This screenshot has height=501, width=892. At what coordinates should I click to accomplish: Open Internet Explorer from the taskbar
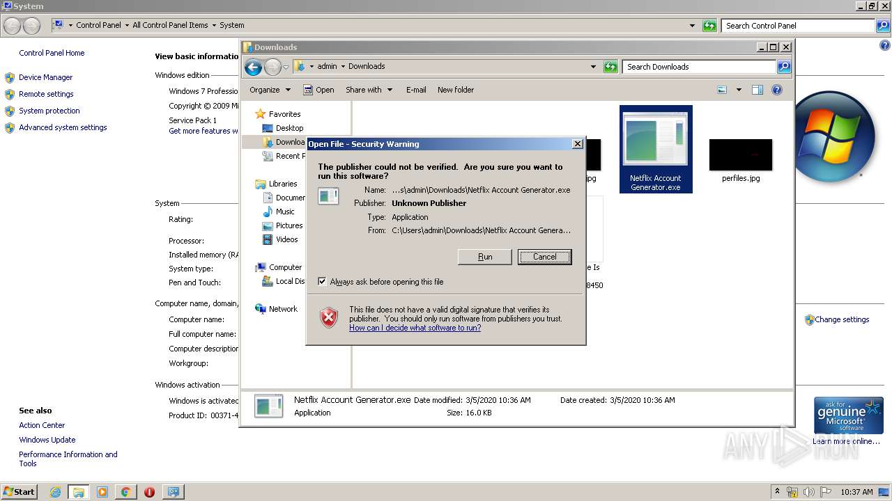(x=56, y=492)
